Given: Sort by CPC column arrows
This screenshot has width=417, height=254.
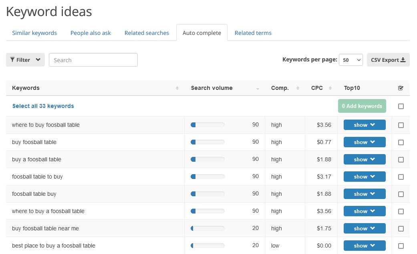Looking at the screenshot, I should 330,88.
